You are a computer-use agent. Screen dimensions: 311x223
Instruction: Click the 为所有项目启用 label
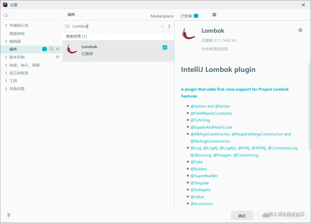[x=215, y=49]
